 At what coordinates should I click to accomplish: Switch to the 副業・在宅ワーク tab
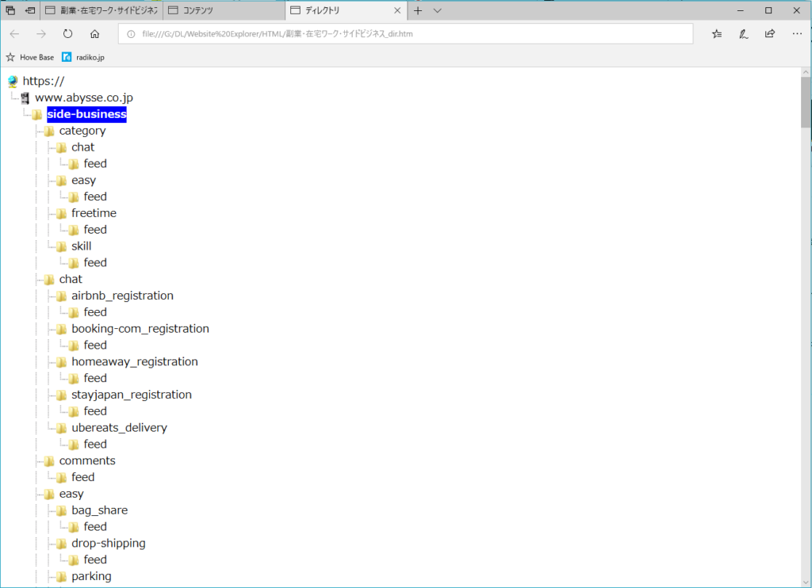(101, 10)
